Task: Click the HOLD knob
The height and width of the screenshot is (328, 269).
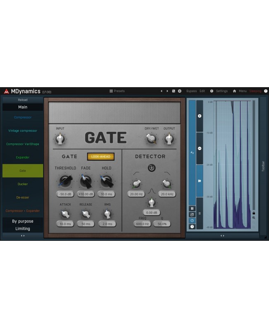Action: coord(106,181)
